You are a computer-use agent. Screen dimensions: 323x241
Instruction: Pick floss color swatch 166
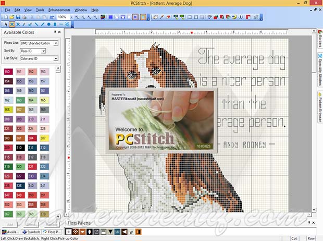[x=8, y=110]
